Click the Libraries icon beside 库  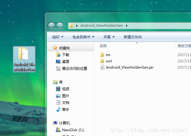[55, 82]
